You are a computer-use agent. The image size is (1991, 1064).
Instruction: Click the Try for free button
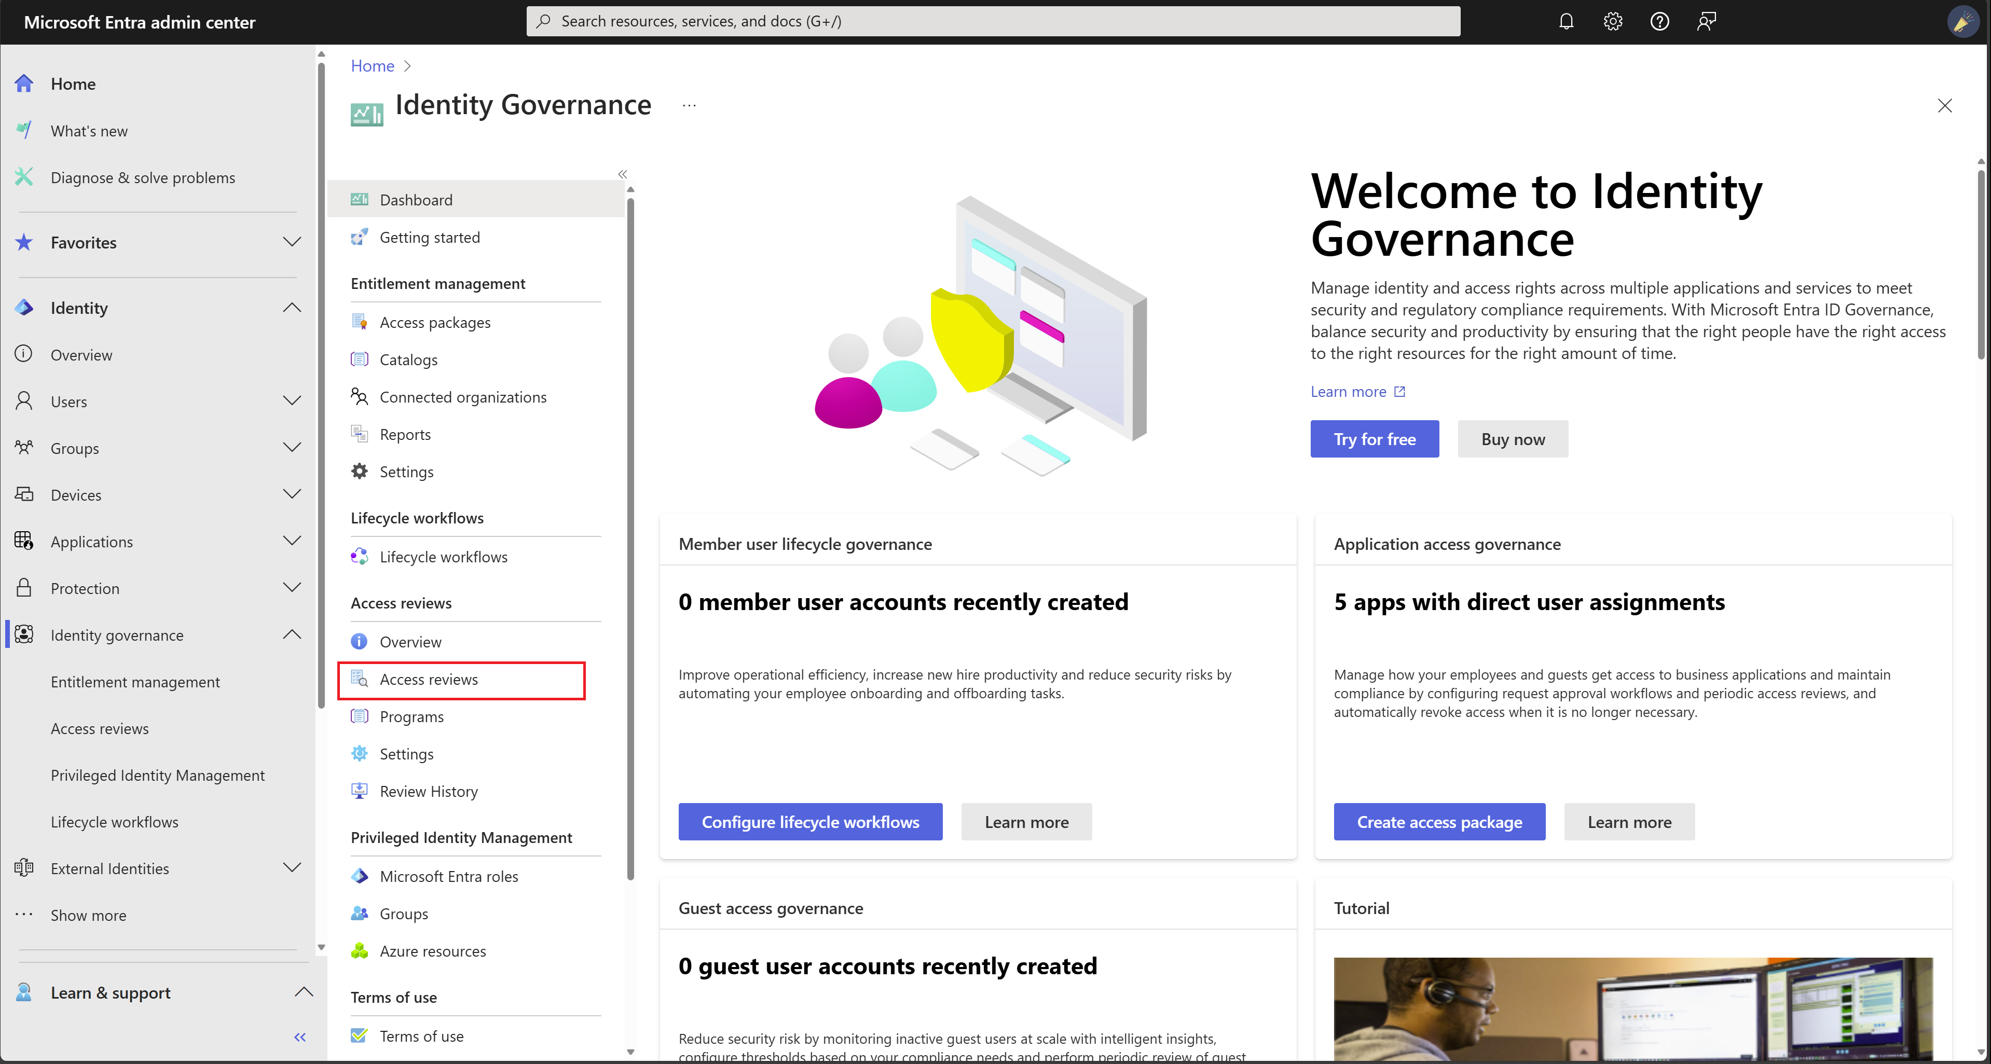(x=1374, y=438)
